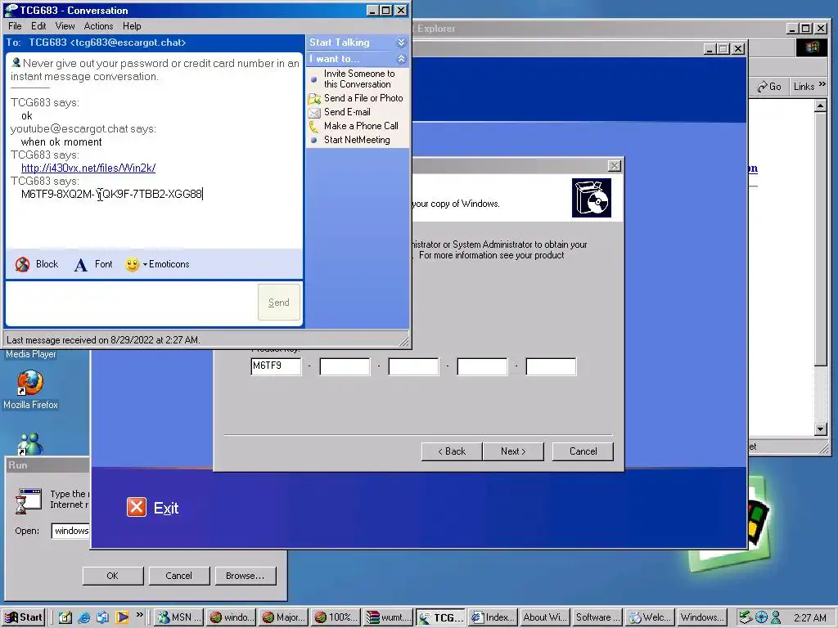Select the product key text in chat
Viewport: 838px width, 628px height.
coord(111,194)
